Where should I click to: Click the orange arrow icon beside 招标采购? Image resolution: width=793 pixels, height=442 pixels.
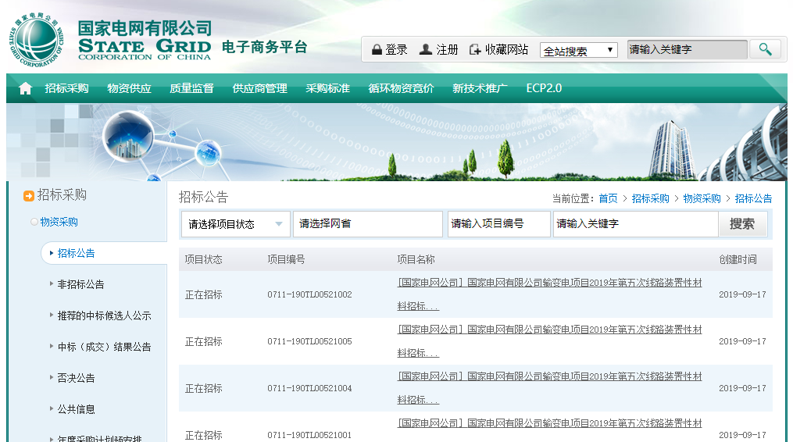(29, 196)
